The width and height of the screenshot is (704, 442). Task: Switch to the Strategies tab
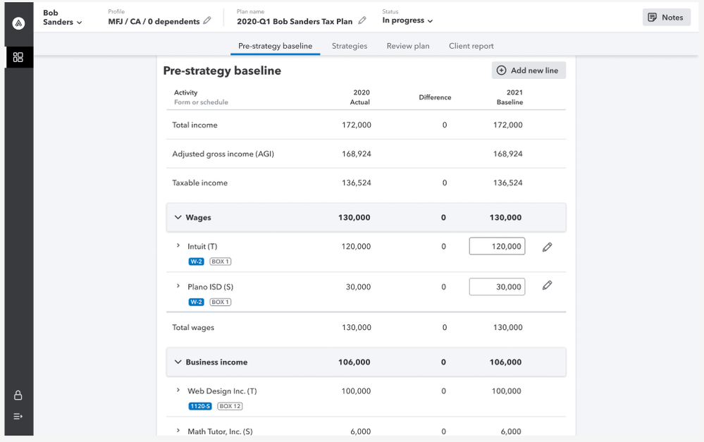[350, 46]
